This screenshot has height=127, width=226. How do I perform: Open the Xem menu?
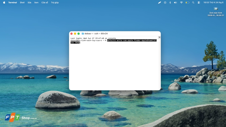pos(36,3)
